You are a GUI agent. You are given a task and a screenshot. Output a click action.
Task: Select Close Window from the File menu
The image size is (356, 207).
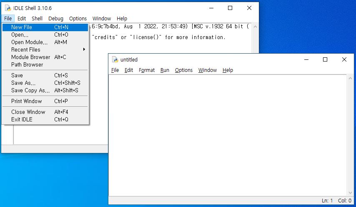click(x=45, y=112)
